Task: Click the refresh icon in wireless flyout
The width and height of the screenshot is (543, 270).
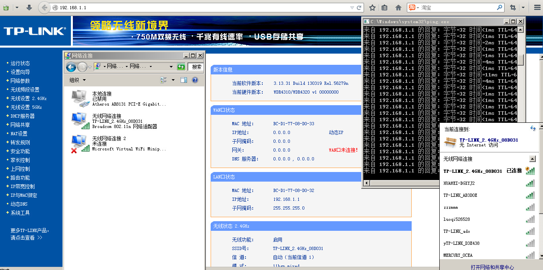Action: point(533,128)
